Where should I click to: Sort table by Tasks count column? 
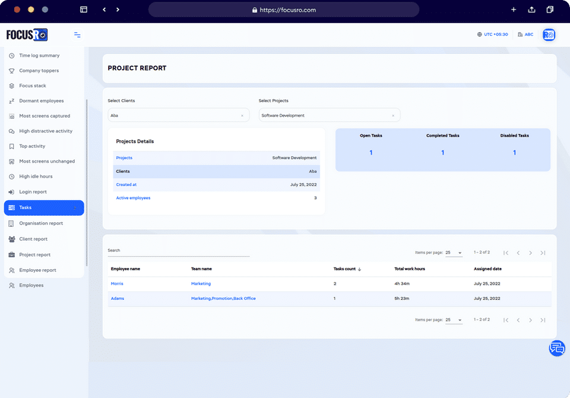[x=347, y=269]
